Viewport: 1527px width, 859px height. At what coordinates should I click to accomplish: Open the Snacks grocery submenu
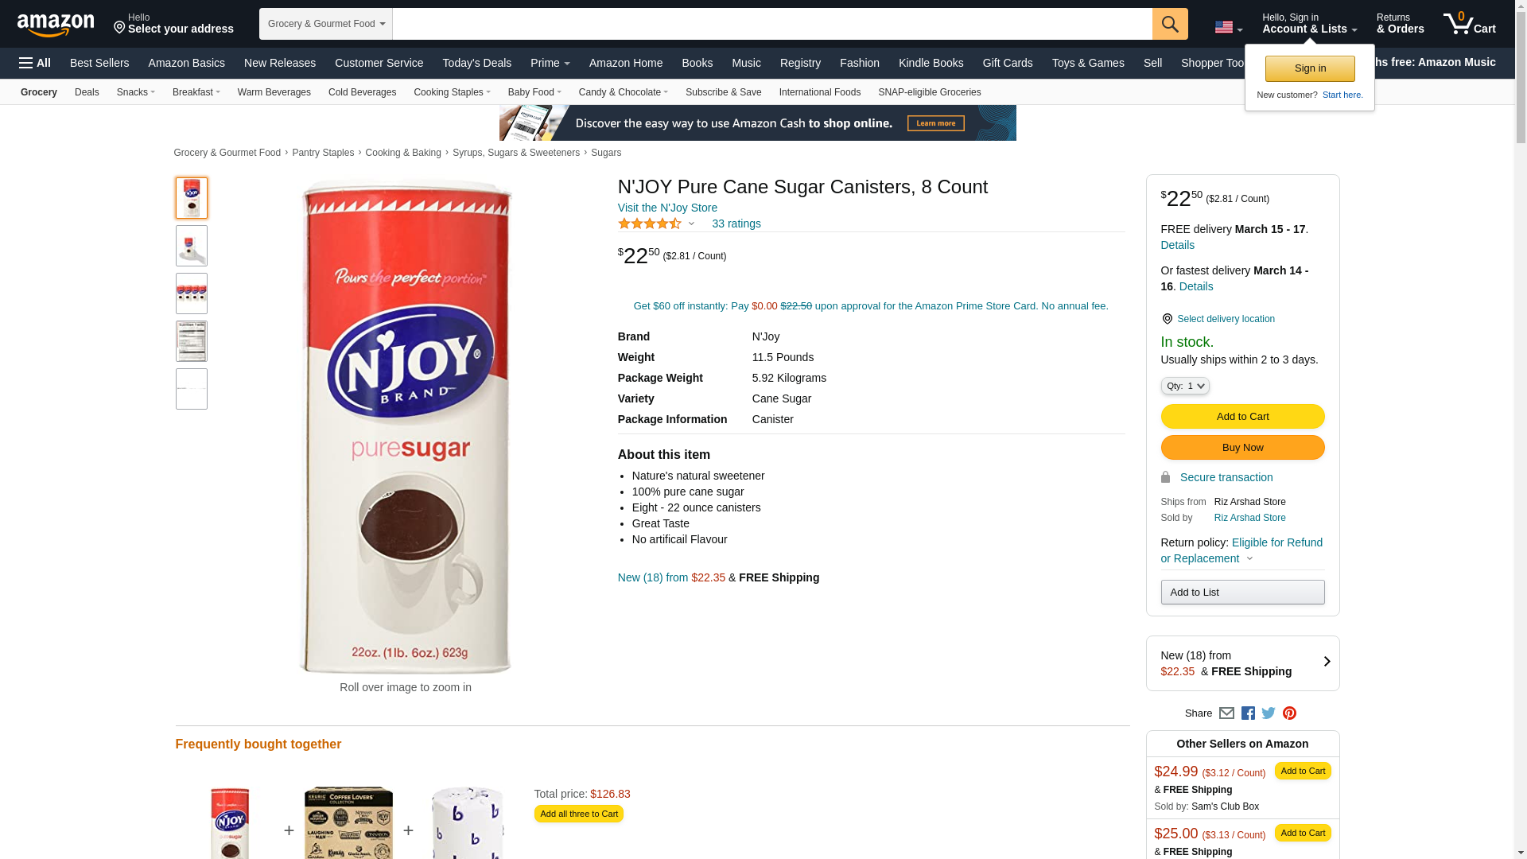tap(135, 92)
